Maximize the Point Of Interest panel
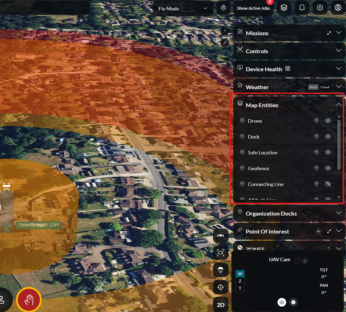 (x=329, y=231)
